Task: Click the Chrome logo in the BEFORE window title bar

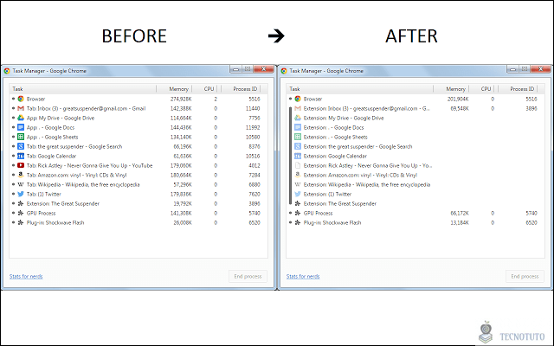Action: (7, 71)
